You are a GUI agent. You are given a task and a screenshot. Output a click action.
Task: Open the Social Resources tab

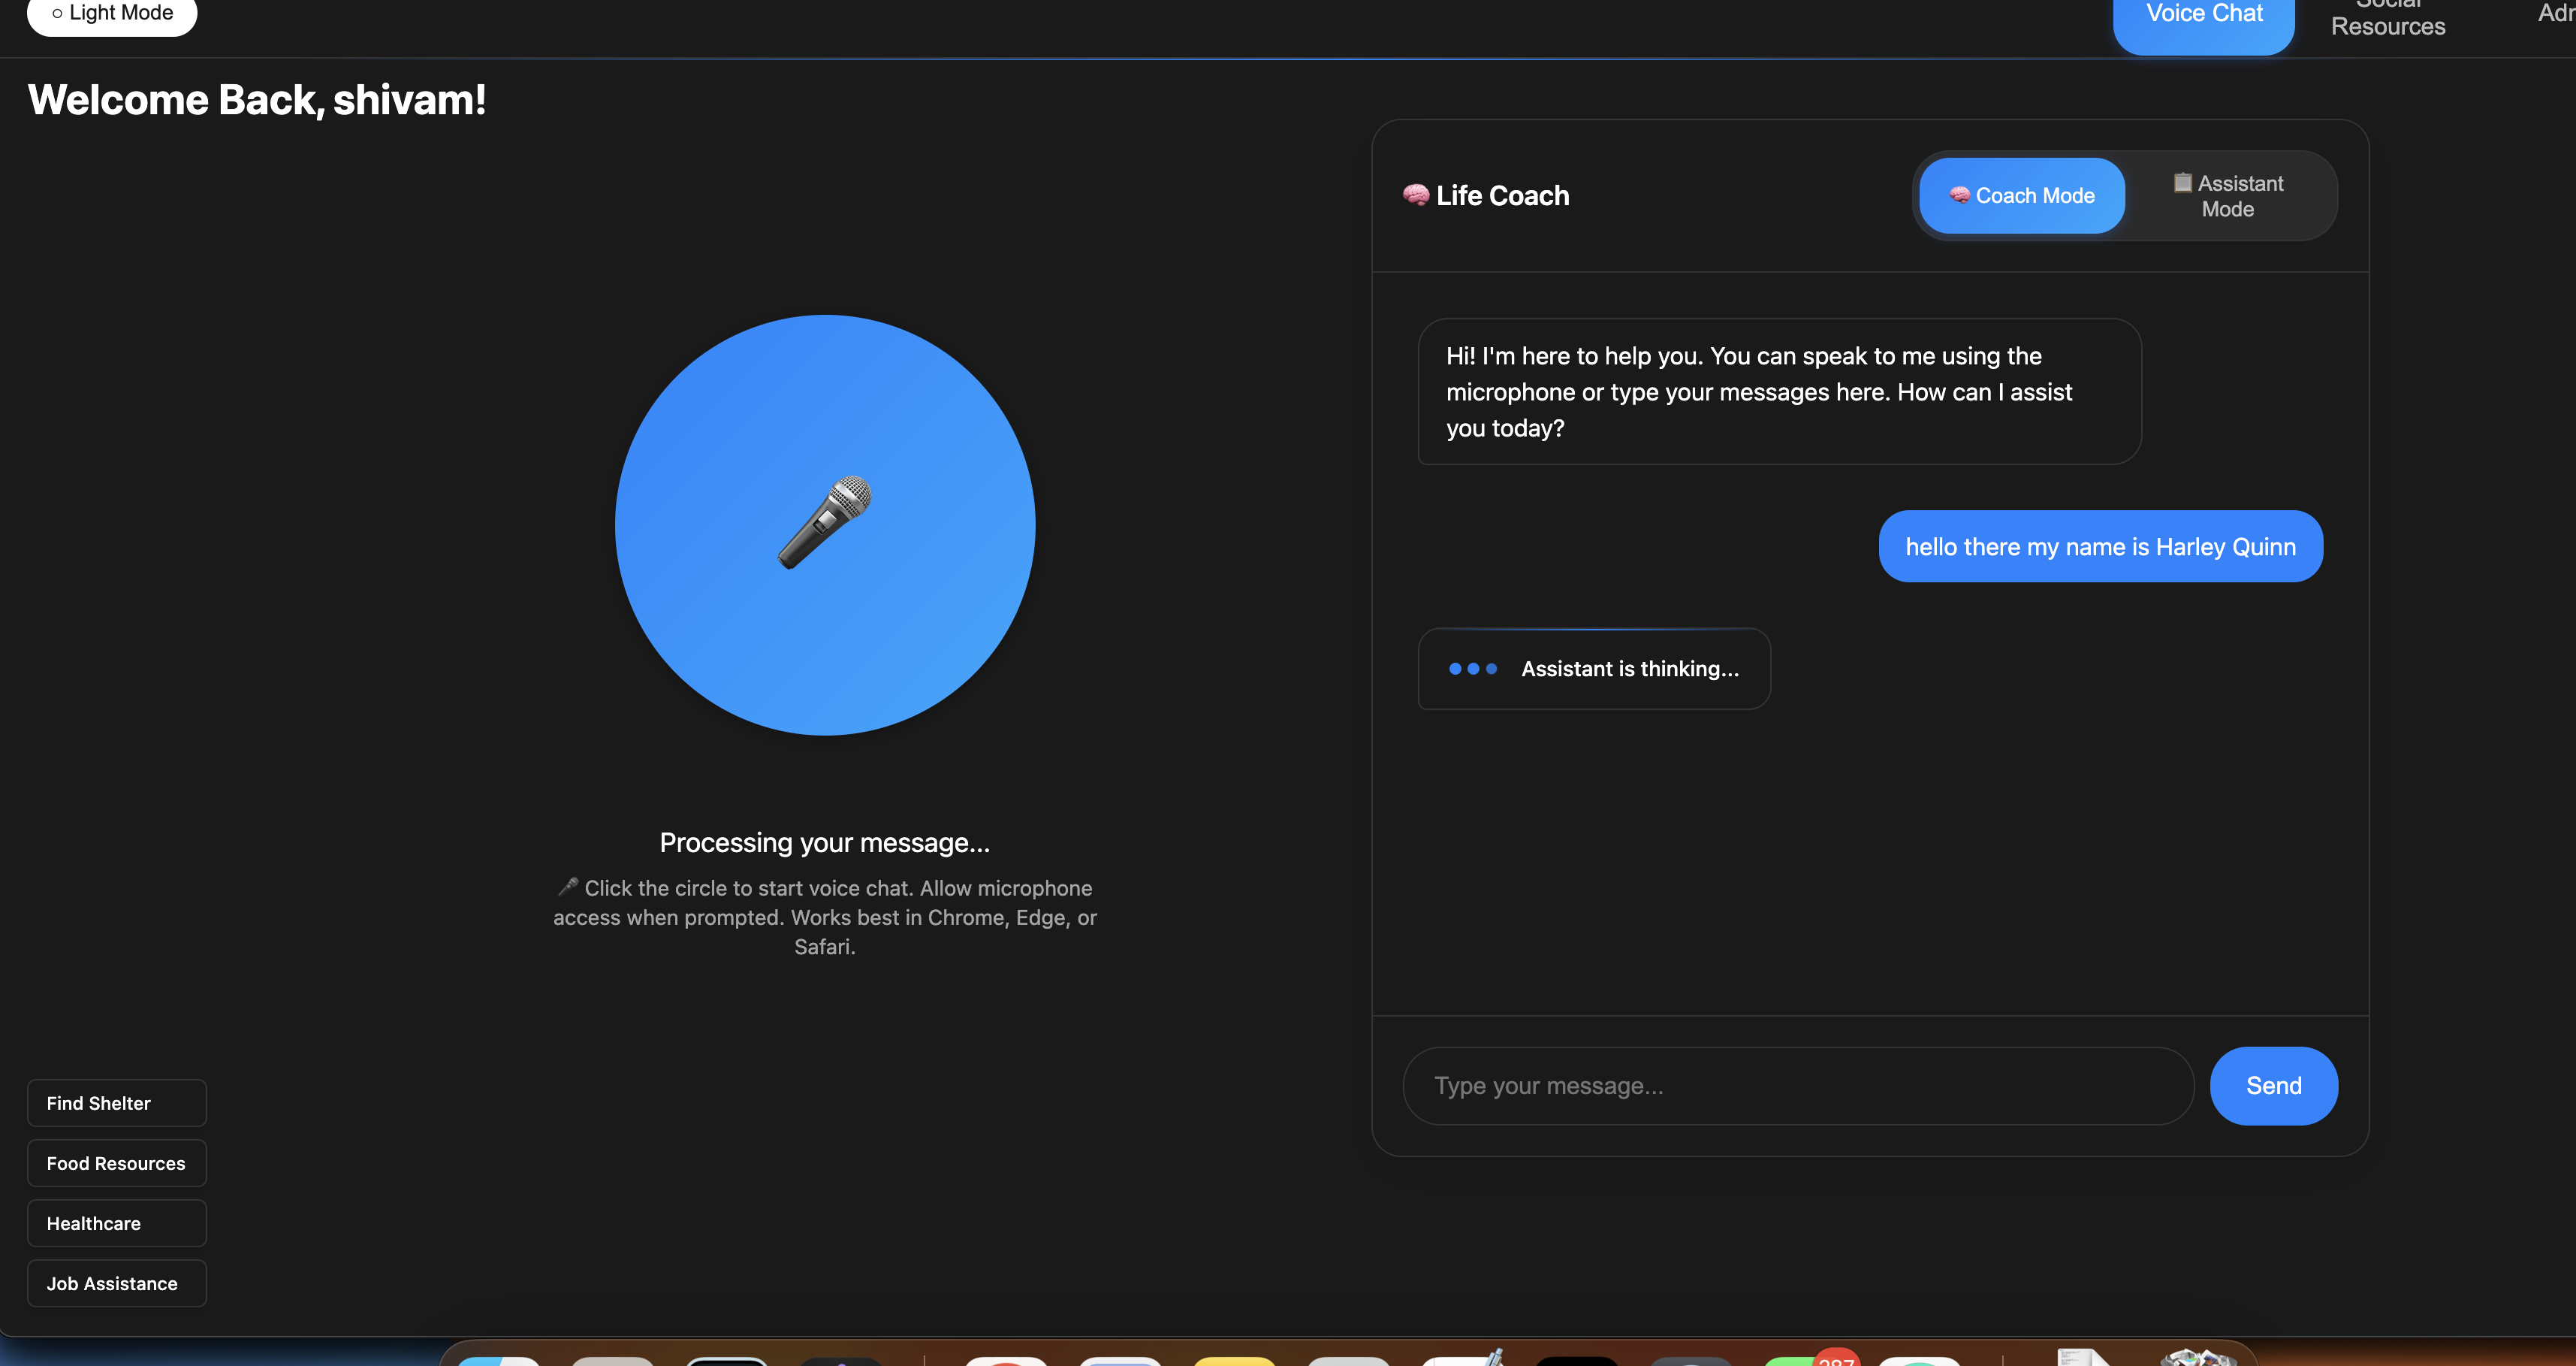click(2387, 20)
